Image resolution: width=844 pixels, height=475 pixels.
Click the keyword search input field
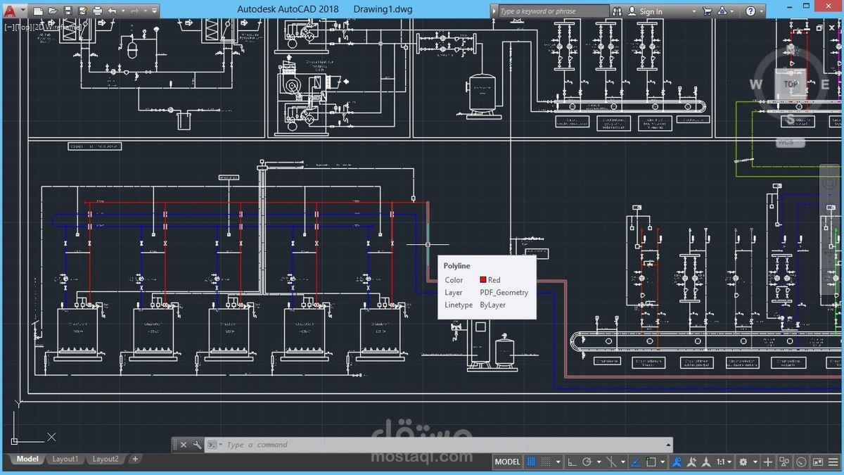553,11
